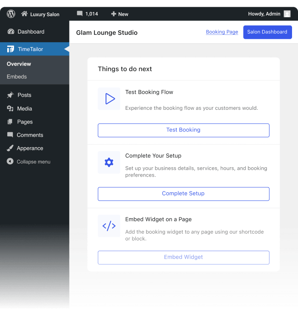
Task: Open the Embeds submenu item
Action: coord(17,77)
